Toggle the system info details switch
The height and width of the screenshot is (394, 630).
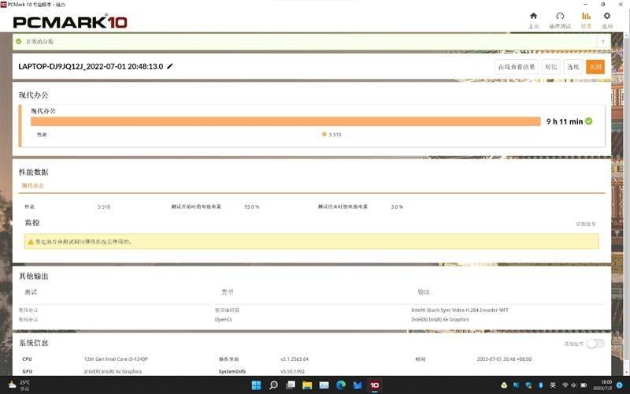tap(595, 344)
